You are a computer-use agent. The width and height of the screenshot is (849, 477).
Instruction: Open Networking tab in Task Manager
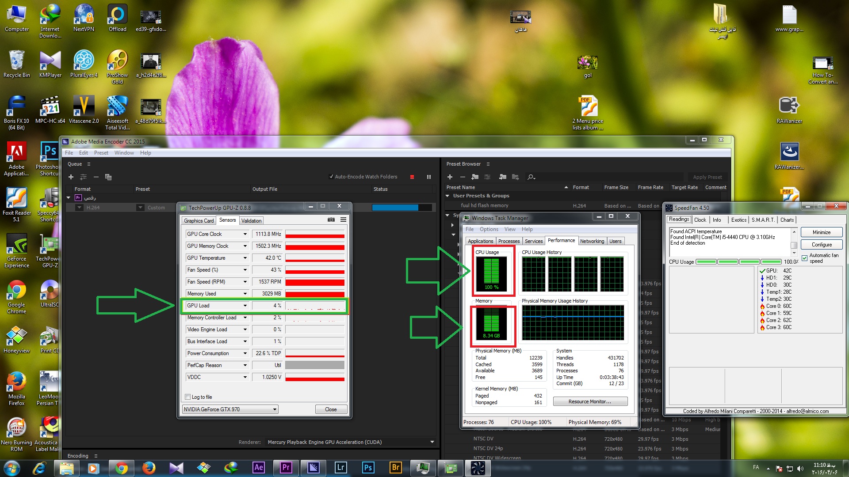click(592, 241)
